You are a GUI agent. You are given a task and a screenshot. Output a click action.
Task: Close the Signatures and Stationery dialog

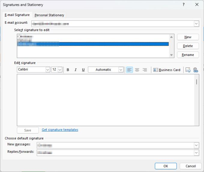(197, 5)
